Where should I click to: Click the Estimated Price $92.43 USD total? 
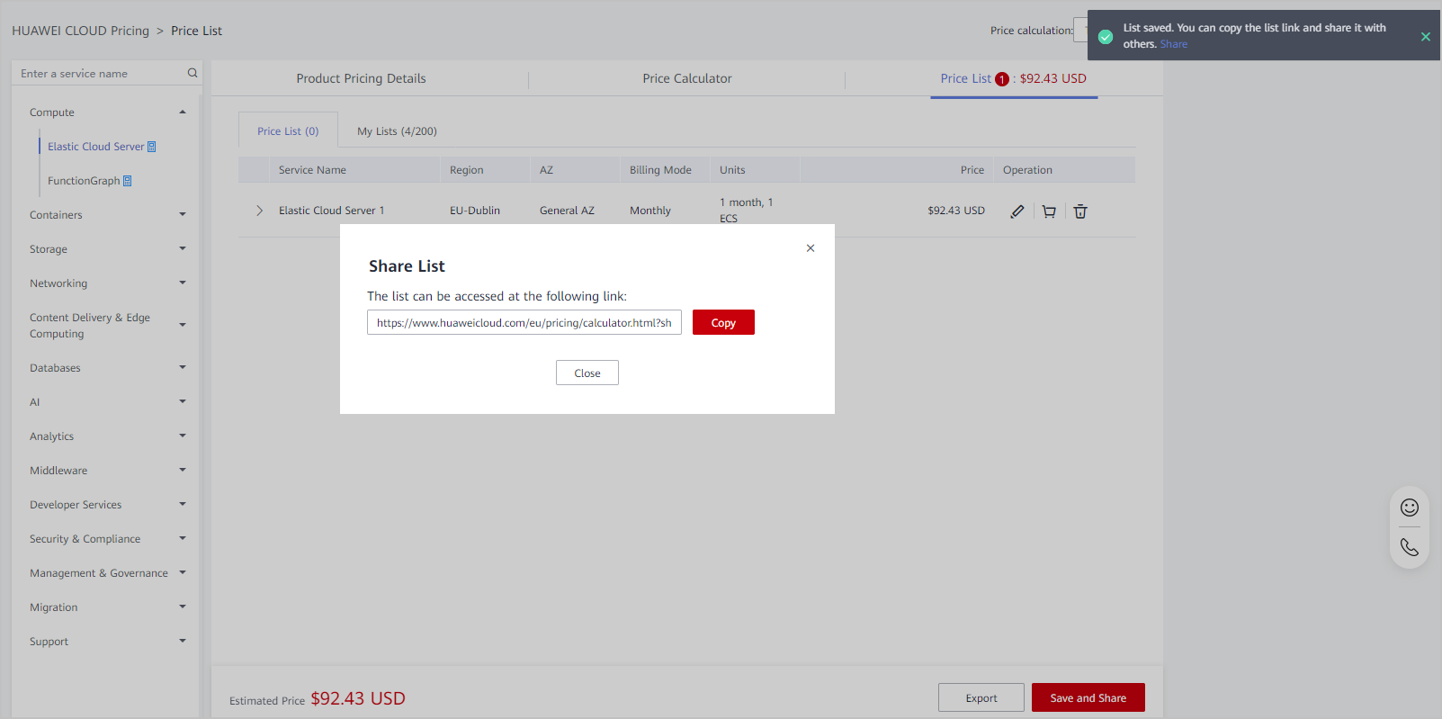(x=358, y=698)
